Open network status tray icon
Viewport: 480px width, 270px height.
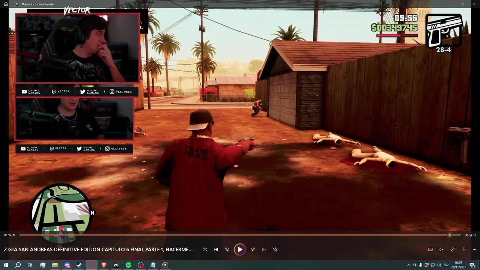tap(433, 265)
